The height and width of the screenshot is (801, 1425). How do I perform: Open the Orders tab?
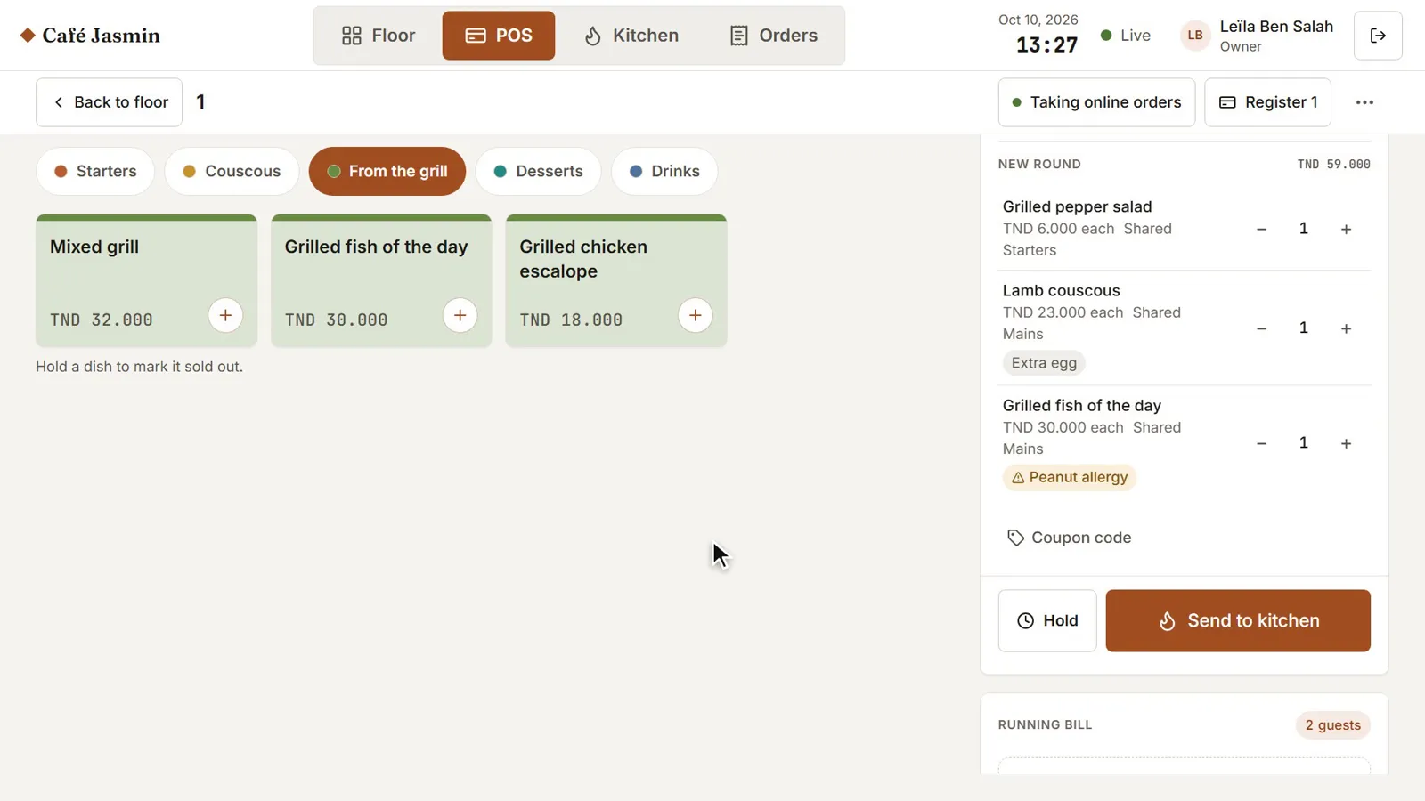coord(773,36)
